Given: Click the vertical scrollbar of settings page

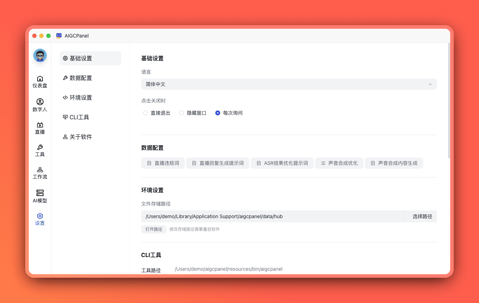Looking at the screenshot, I should tap(449, 101).
